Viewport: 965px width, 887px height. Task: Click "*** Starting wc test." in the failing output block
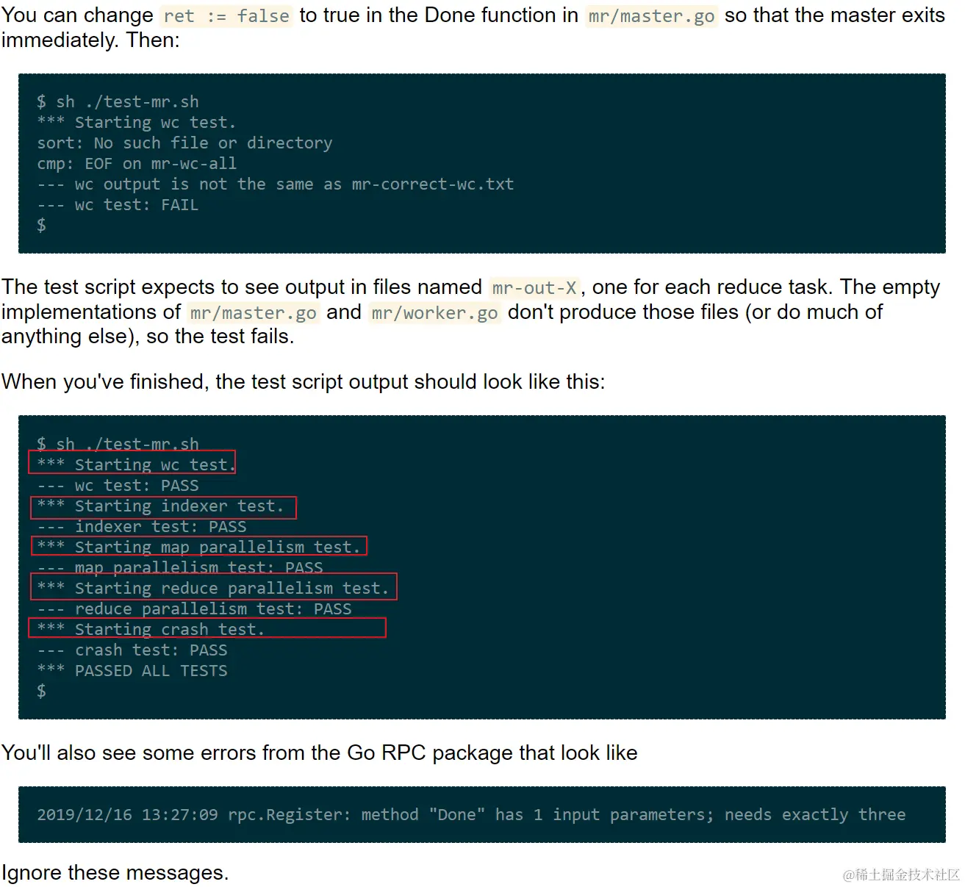pos(137,123)
